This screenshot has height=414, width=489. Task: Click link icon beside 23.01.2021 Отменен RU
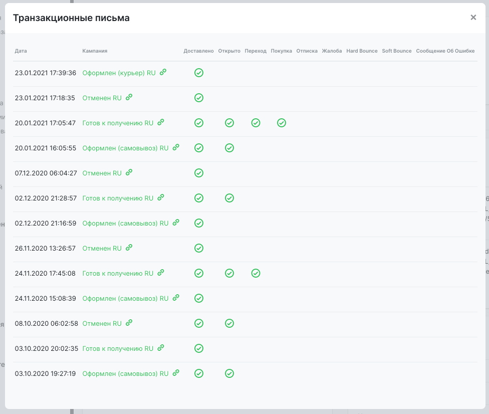(129, 97)
